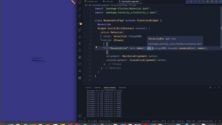Switch to pubspec.yaml tab
Image resolution: width=222 pixels, height=125 pixels.
tap(91, 1)
